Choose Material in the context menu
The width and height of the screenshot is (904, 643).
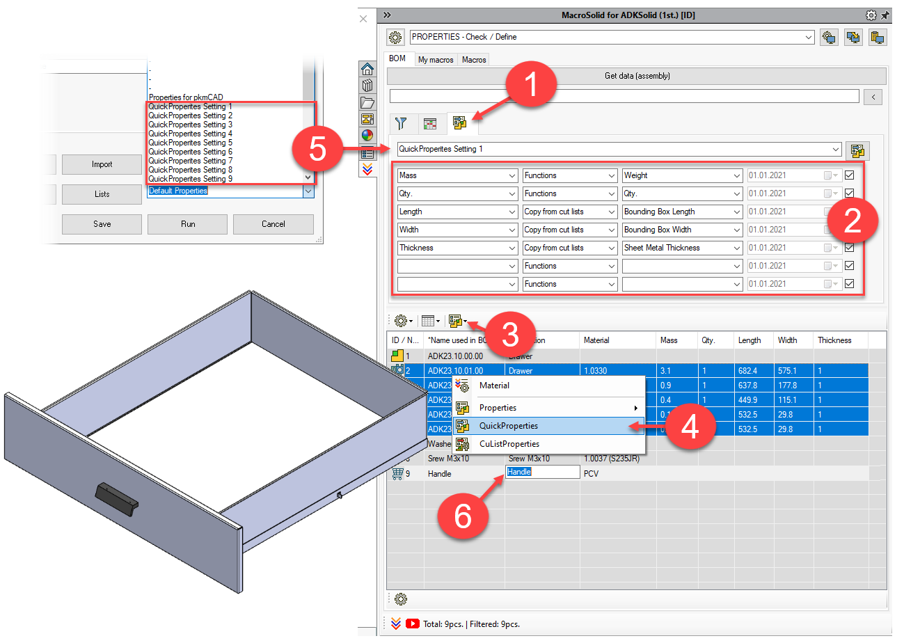(x=548, y=386)
